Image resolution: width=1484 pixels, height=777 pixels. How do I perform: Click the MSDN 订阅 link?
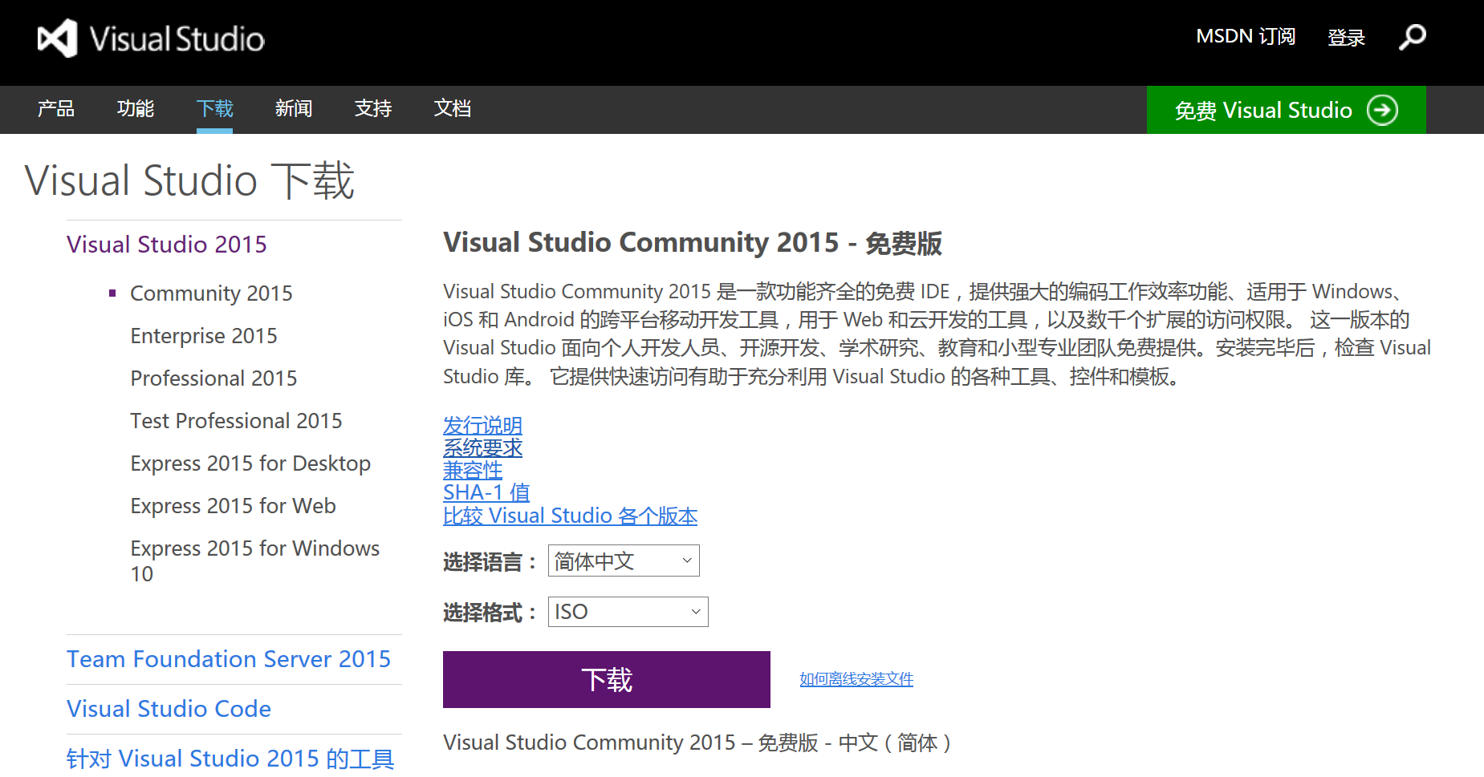click(1245, 37)
